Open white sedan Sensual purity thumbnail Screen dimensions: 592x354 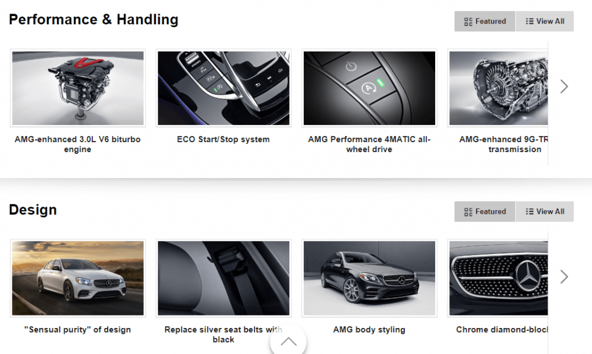click(x=78, y=278)
